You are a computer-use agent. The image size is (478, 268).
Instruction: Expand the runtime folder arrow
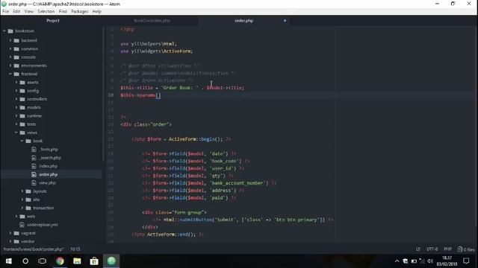point(16,116)
